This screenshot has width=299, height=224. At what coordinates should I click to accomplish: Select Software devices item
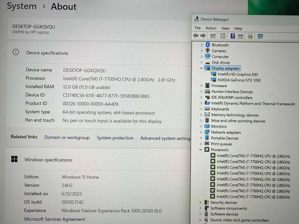coord(224,214)
